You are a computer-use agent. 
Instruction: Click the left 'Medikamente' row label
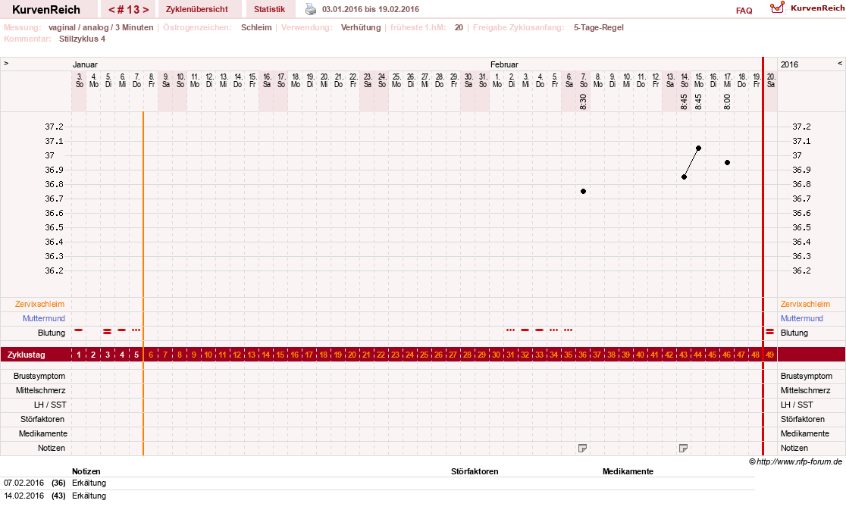click(x=43, y=434)
